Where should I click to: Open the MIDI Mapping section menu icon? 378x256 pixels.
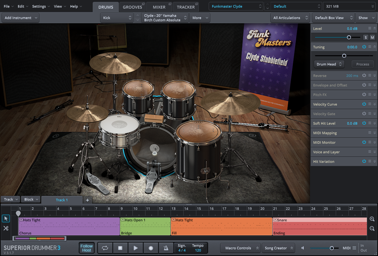[369, 133]
